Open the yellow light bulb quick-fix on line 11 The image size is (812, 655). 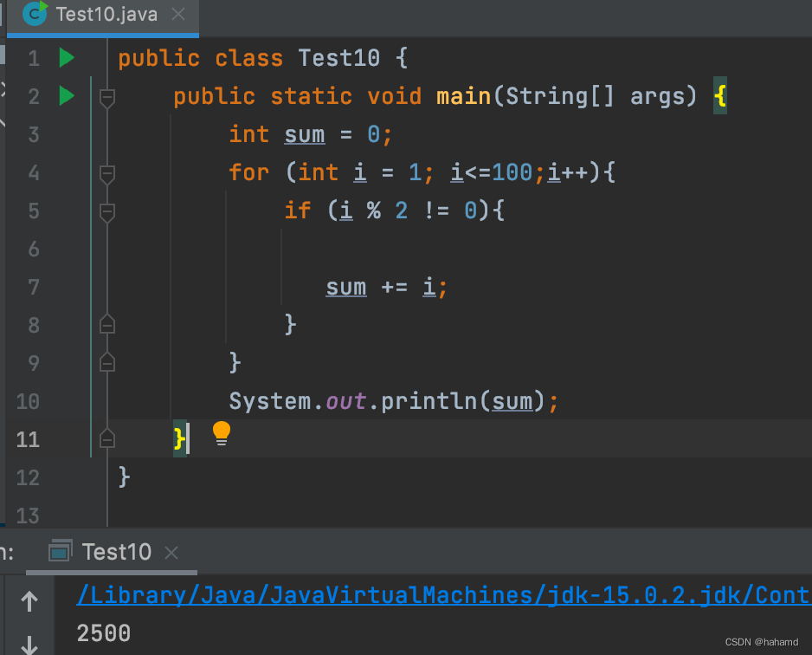pos(221,434)
